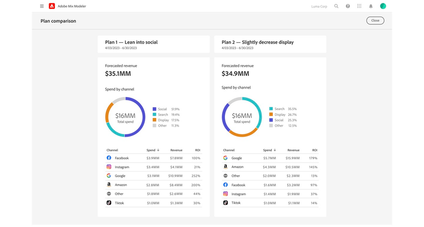The image size is (424, 227).
Task: Click the Revenue column header in Plan 2
Action: pyautogui.click(x=293, y=150)
